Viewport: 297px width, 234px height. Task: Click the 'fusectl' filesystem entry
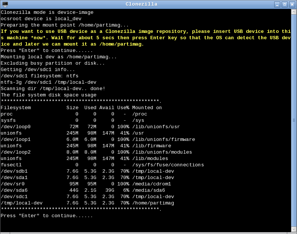11,165
